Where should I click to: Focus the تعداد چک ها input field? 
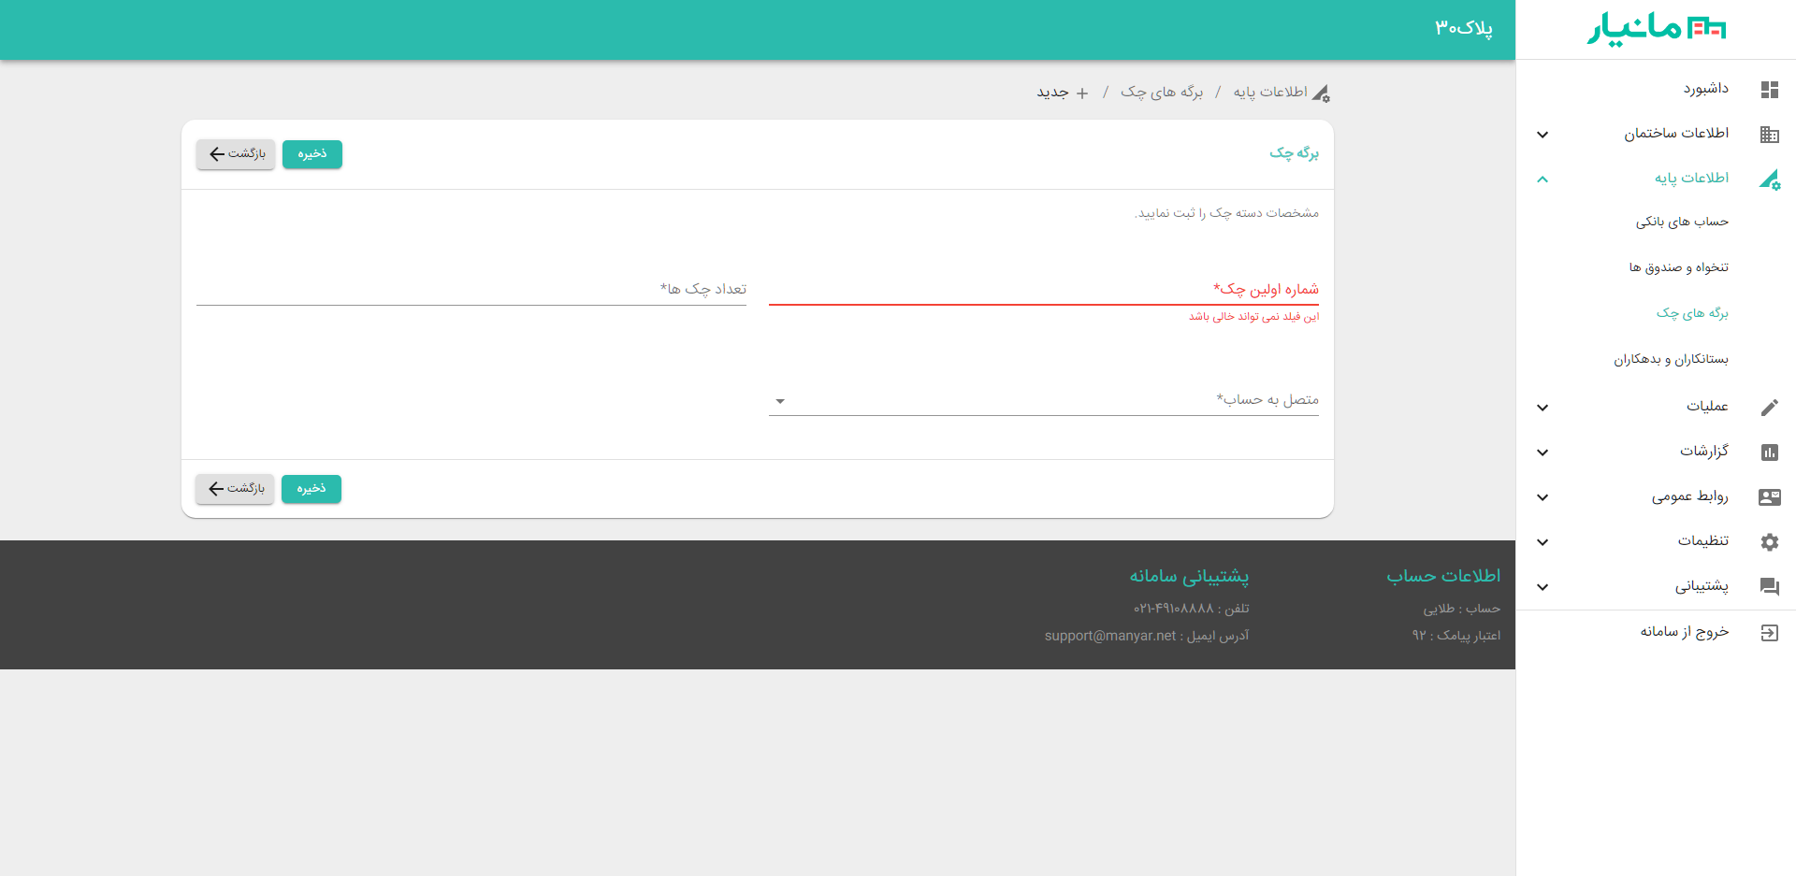[x=471, y=289]
